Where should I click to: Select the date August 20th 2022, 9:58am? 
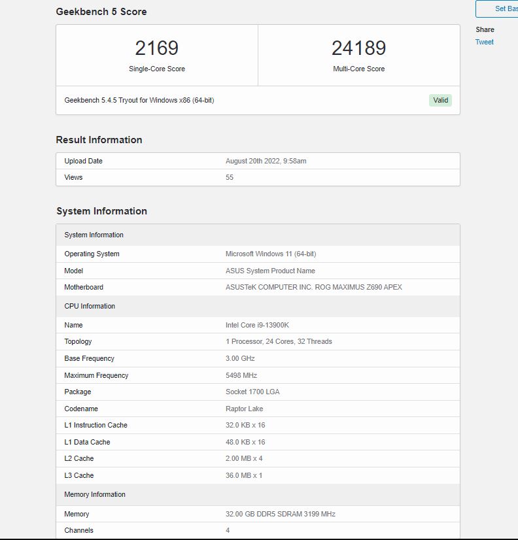(266, 161)
